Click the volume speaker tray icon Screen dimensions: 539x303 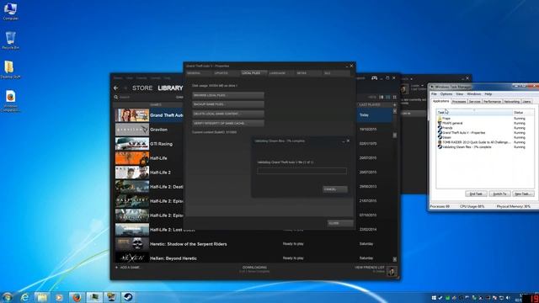point(508,298)
